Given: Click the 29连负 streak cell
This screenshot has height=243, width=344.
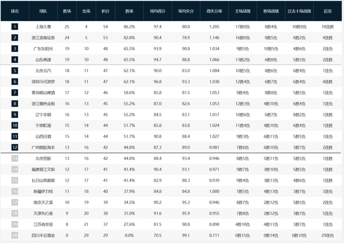Looking at the screenshot, I should point(327,235).
